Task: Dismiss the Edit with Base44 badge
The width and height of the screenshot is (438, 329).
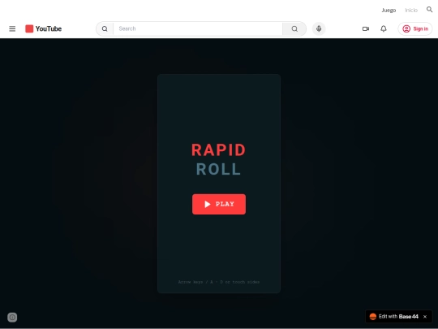Action: [x=425, y=317]
